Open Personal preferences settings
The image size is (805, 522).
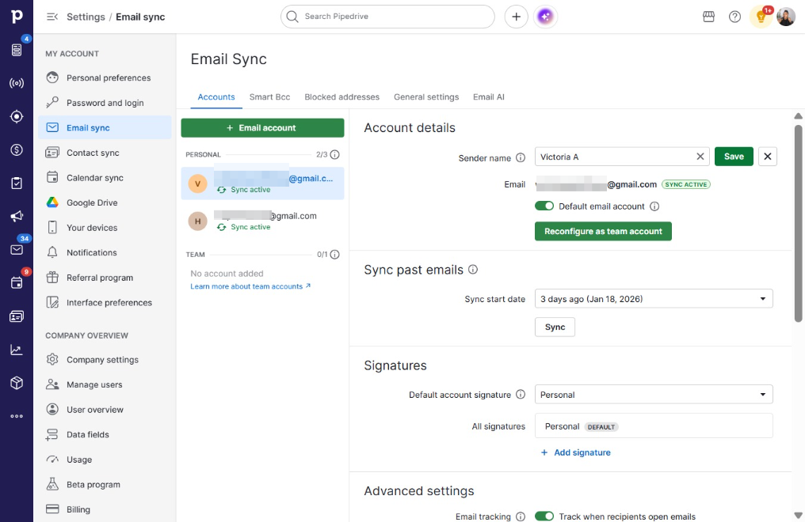pyautogui.click(x=105, y=78)
